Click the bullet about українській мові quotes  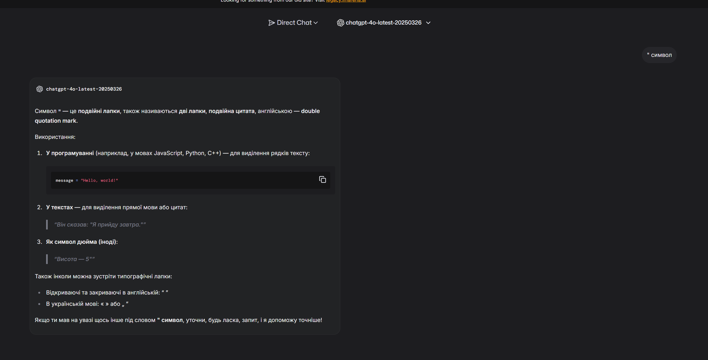tap(87, 304)
